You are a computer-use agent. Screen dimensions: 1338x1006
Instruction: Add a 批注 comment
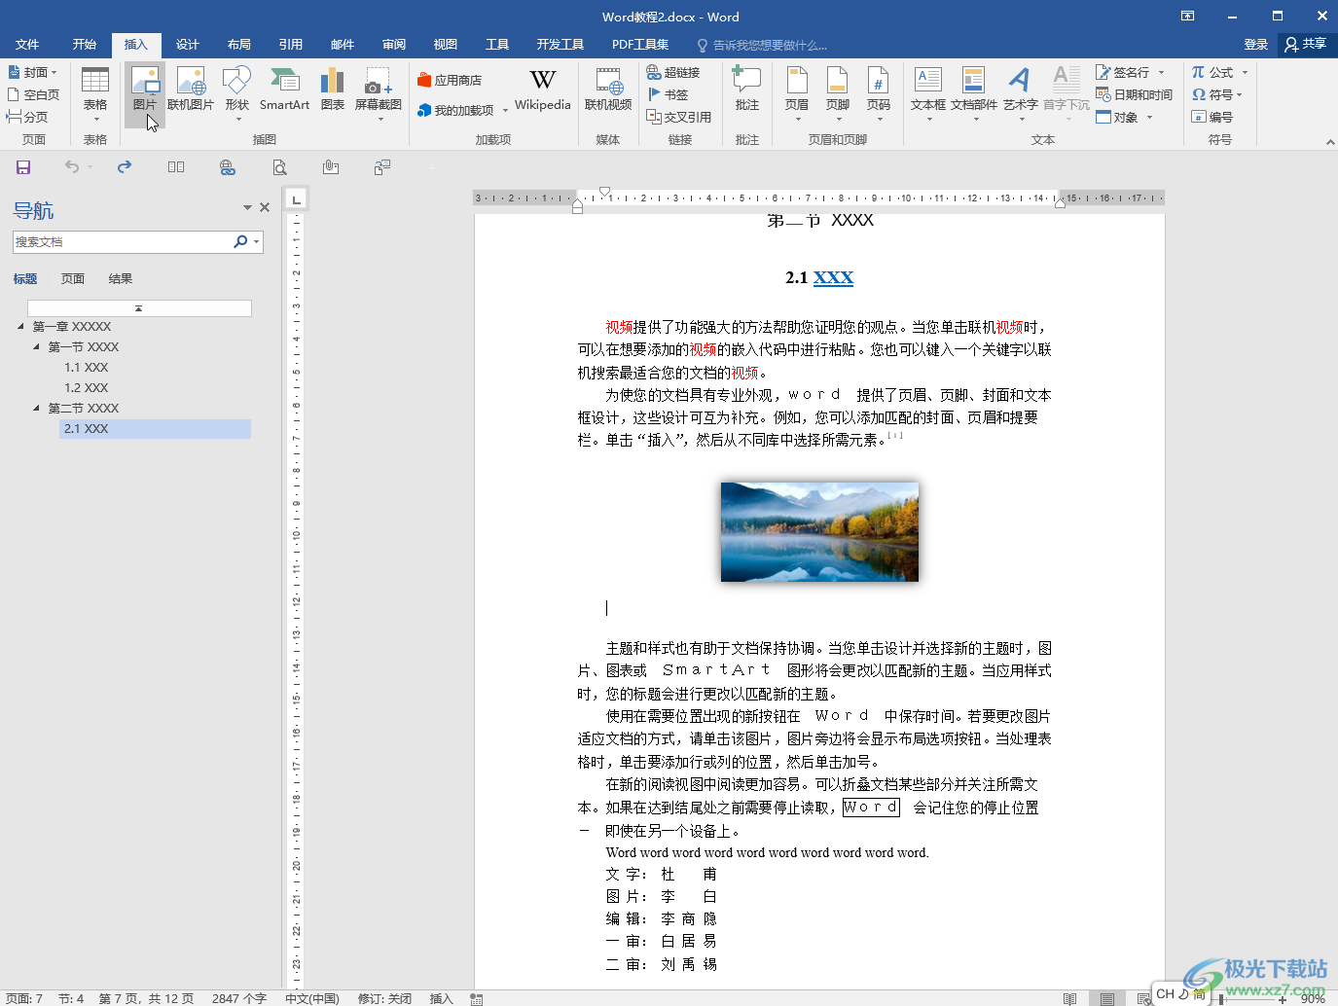pyautogui.click(x=747, y=90)
